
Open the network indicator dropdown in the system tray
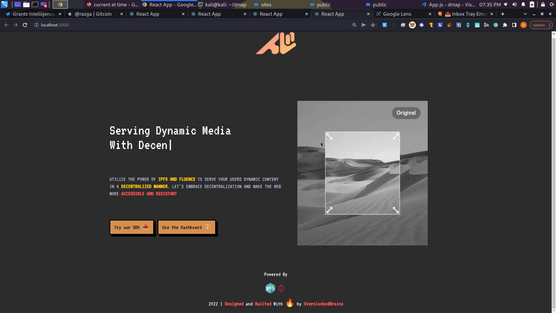[x=506, y=5]
